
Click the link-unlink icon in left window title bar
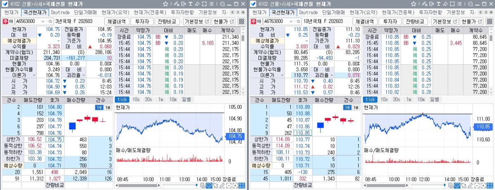tap(176, 4)
